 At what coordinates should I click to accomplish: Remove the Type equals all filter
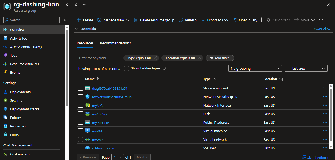pyautogui.click(x=155, y=58)
